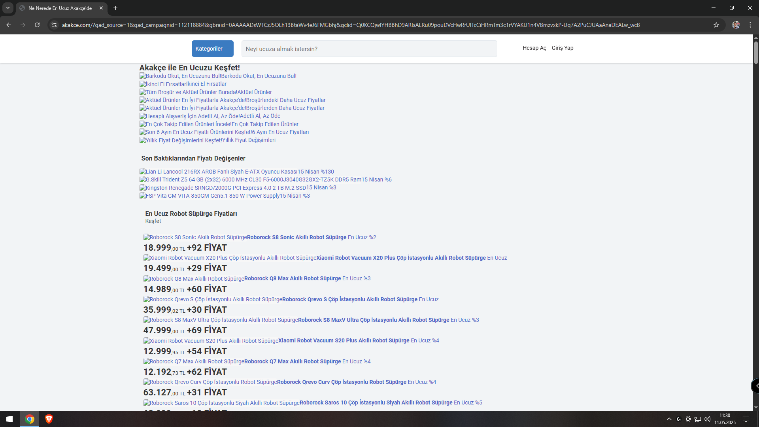Viewport: 759px width, 427px height.
Task: Open Roborock Qrevo S Çöp İstasyonlu link
Action: click(291, 299)
